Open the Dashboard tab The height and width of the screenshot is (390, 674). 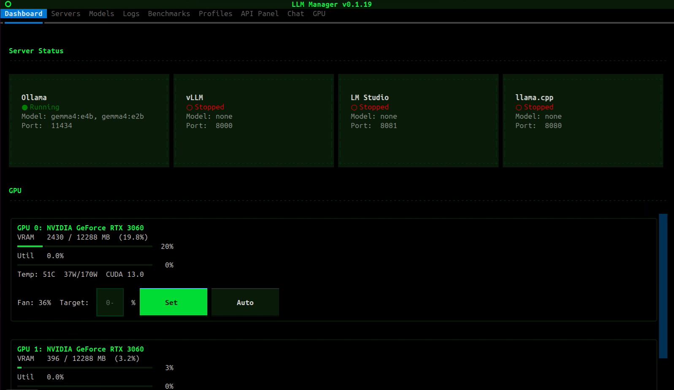(24, 14)
